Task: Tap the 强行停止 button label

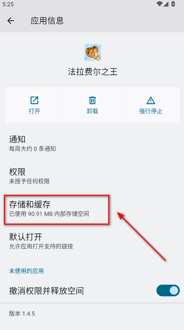Action: click(151, 111)
